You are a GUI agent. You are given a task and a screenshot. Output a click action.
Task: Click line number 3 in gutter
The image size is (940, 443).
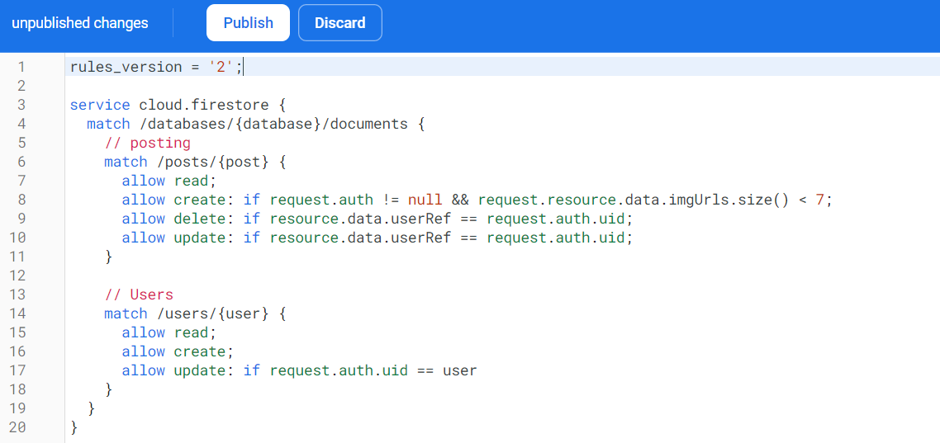click(22, 106)
